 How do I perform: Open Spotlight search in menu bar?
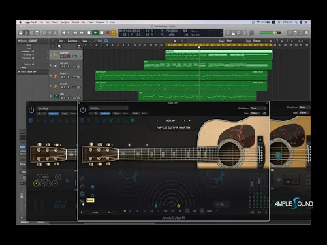point(296,22)
